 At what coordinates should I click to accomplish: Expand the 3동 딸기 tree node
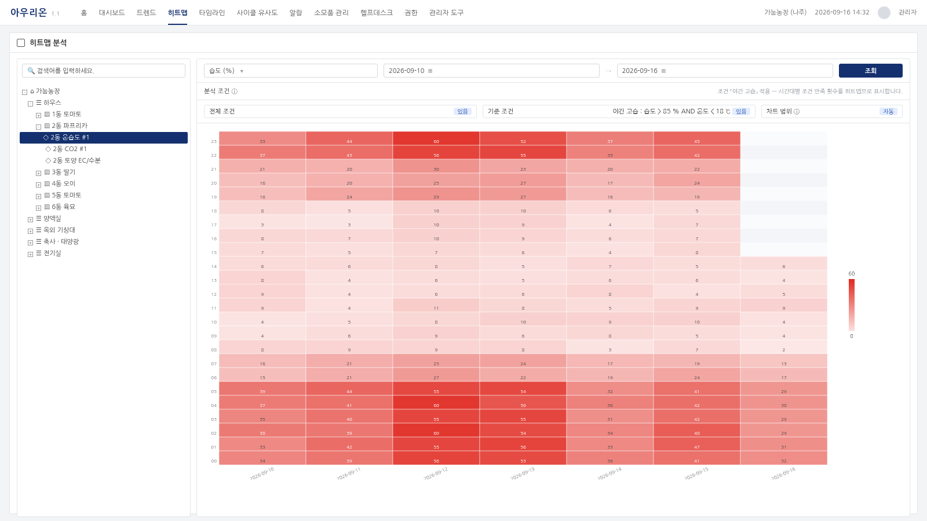tap(39, 173)
